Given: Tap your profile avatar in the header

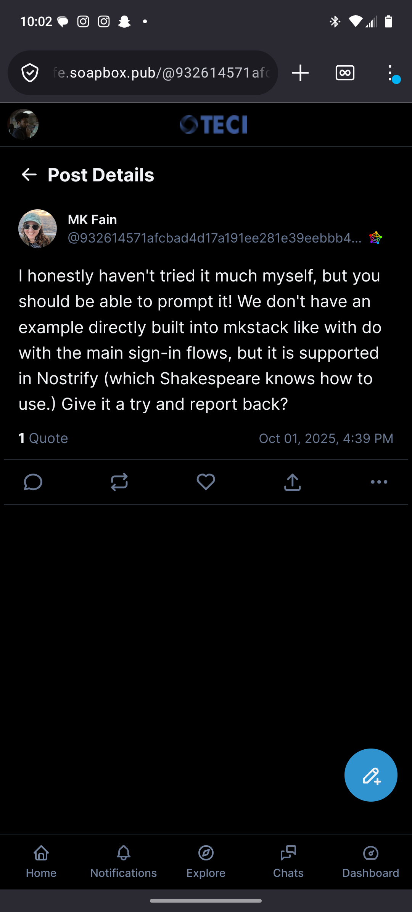Looking at the screenshot, I should click(23, 125).
